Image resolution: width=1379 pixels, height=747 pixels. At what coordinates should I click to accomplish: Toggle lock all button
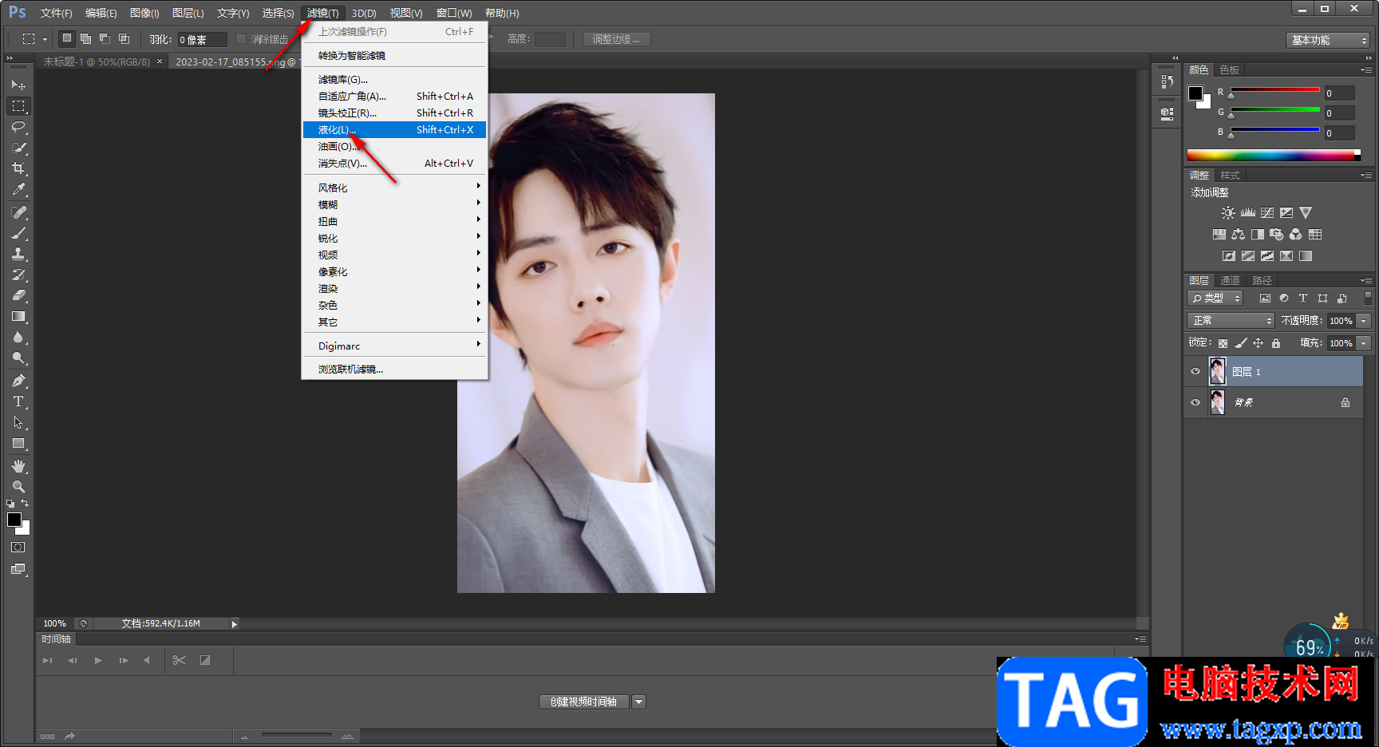(1276, 343)
